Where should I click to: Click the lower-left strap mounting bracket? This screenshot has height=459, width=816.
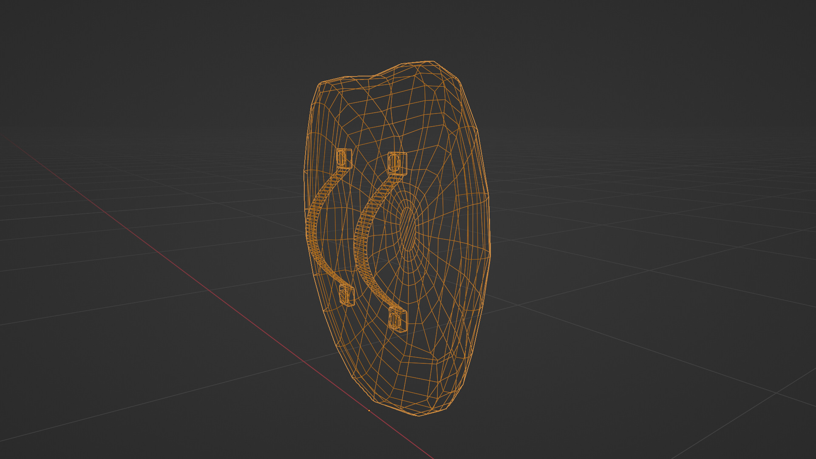[x=347, y=295]
